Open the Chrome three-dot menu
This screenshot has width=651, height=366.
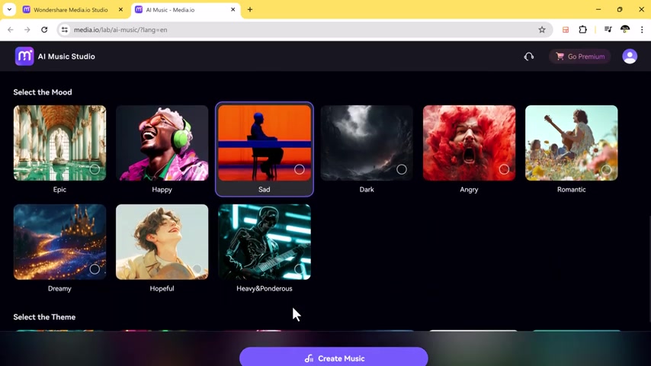[x=642, y=30]
